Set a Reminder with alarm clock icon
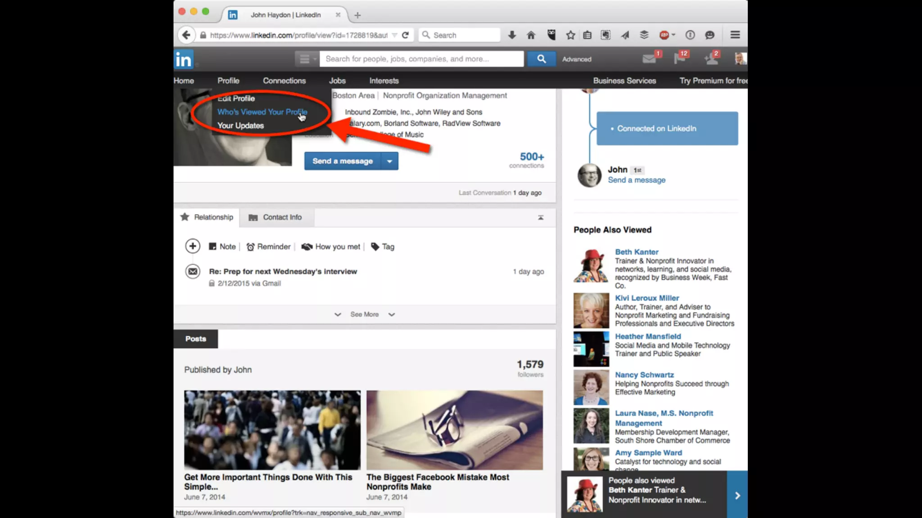Image resolution: width=922 pixels, height=518 pixels. click(268, 247)
